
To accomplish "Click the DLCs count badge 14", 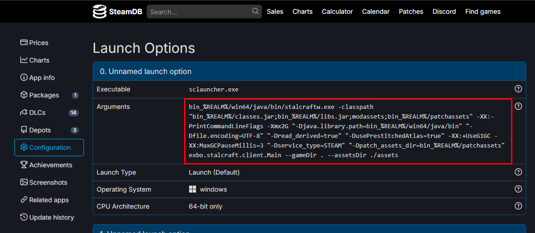I will 74,113.
